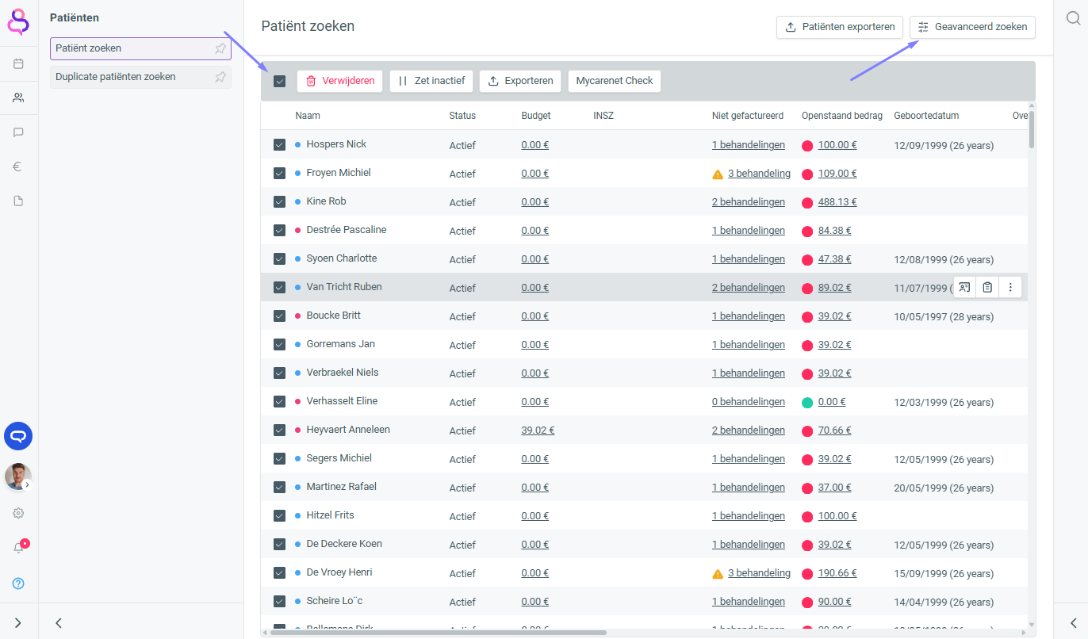Viewport: 1088px width, 639px height.
Task: Uncheck the checkbox for Hospers Nick
Action: (x=279, y=144)
